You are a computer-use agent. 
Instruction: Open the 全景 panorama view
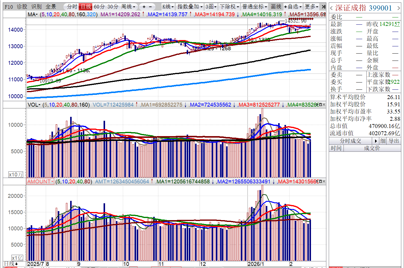[x=51, y=7]
